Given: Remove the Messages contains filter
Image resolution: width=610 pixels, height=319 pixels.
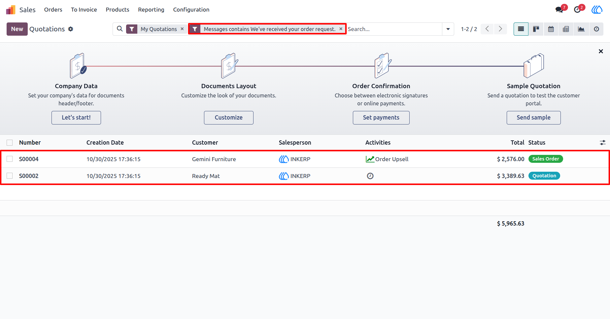Looking at the screenshot, I should point(341,29).
